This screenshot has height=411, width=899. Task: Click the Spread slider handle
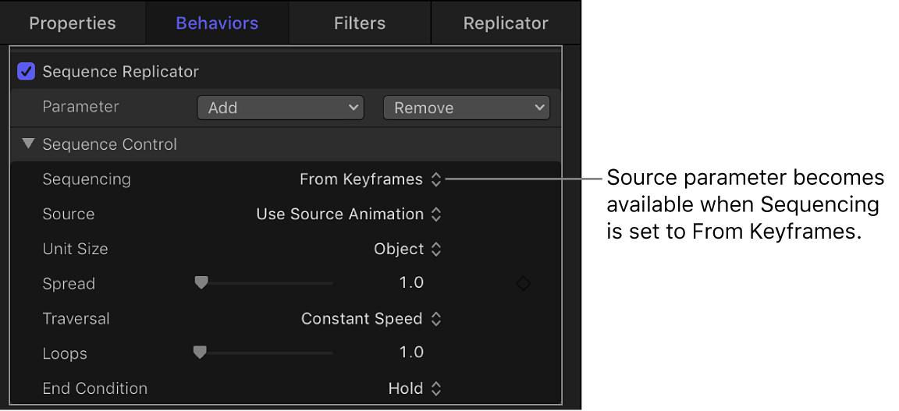point(201,283)
